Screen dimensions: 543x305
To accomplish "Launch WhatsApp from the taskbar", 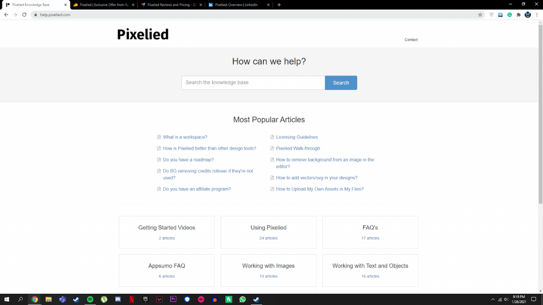I will 242,300.
